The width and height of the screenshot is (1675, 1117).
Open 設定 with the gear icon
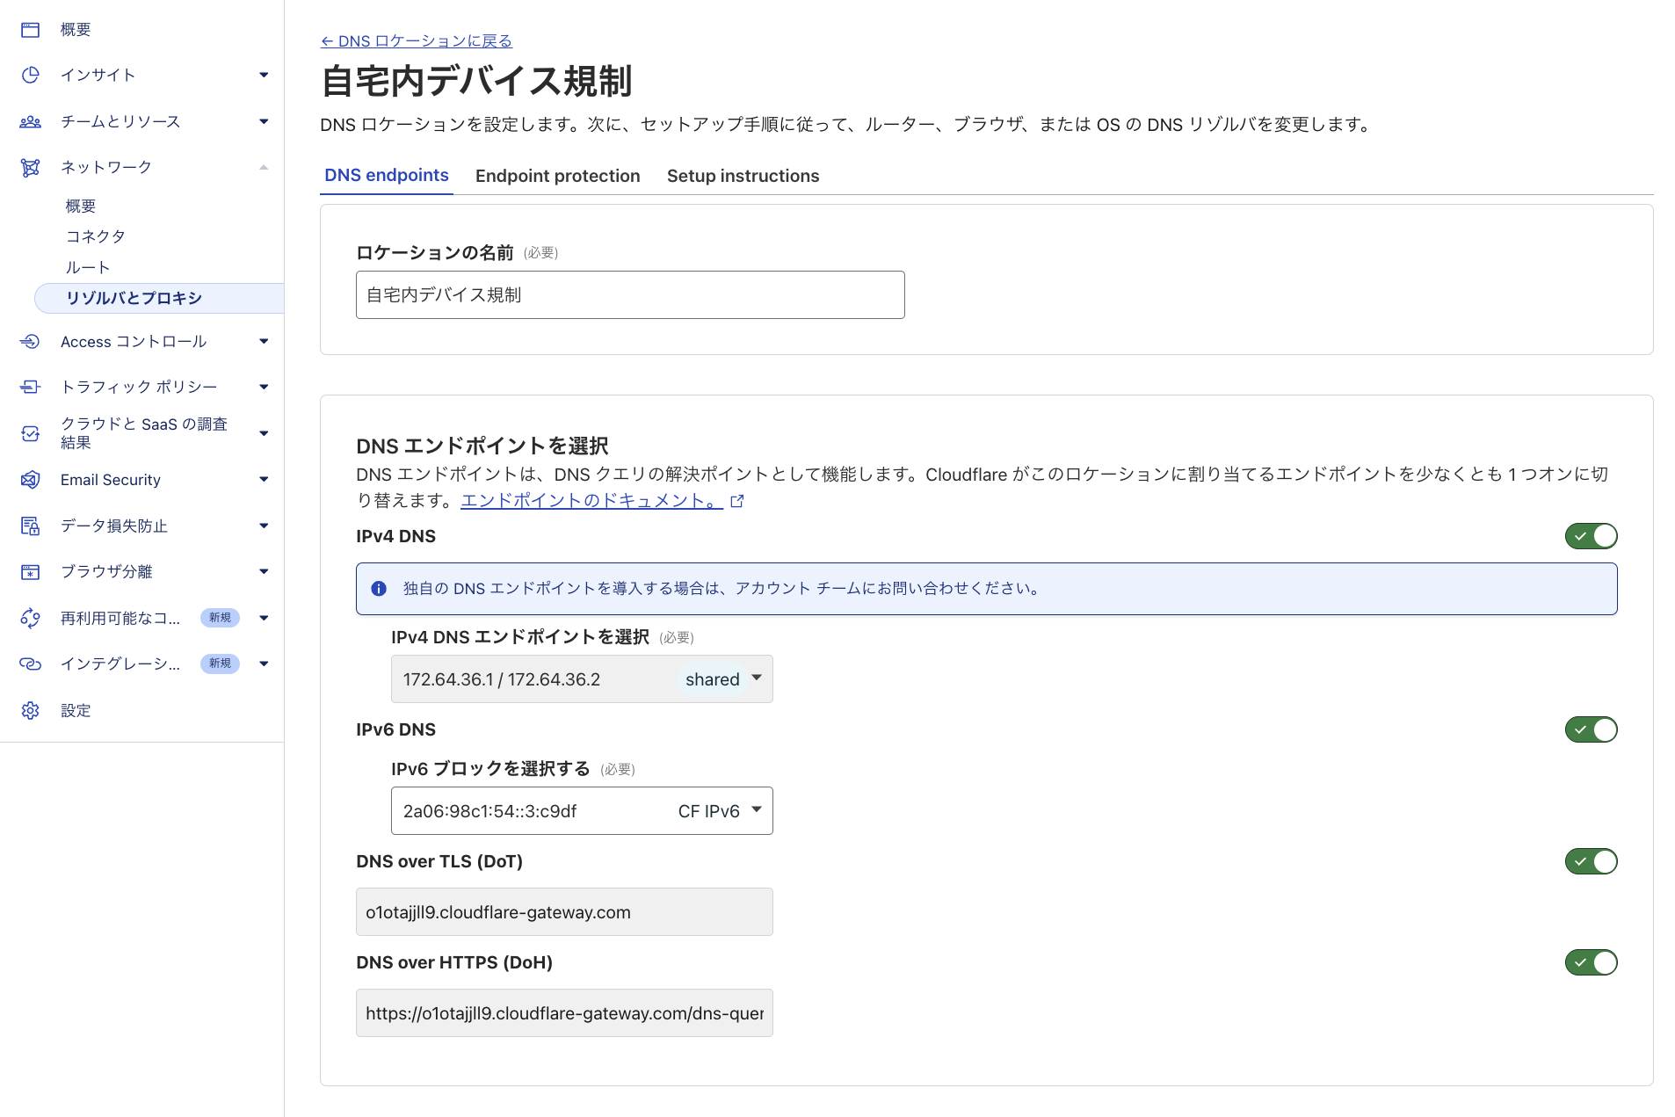pyautogui.click(x=31, y=710)
